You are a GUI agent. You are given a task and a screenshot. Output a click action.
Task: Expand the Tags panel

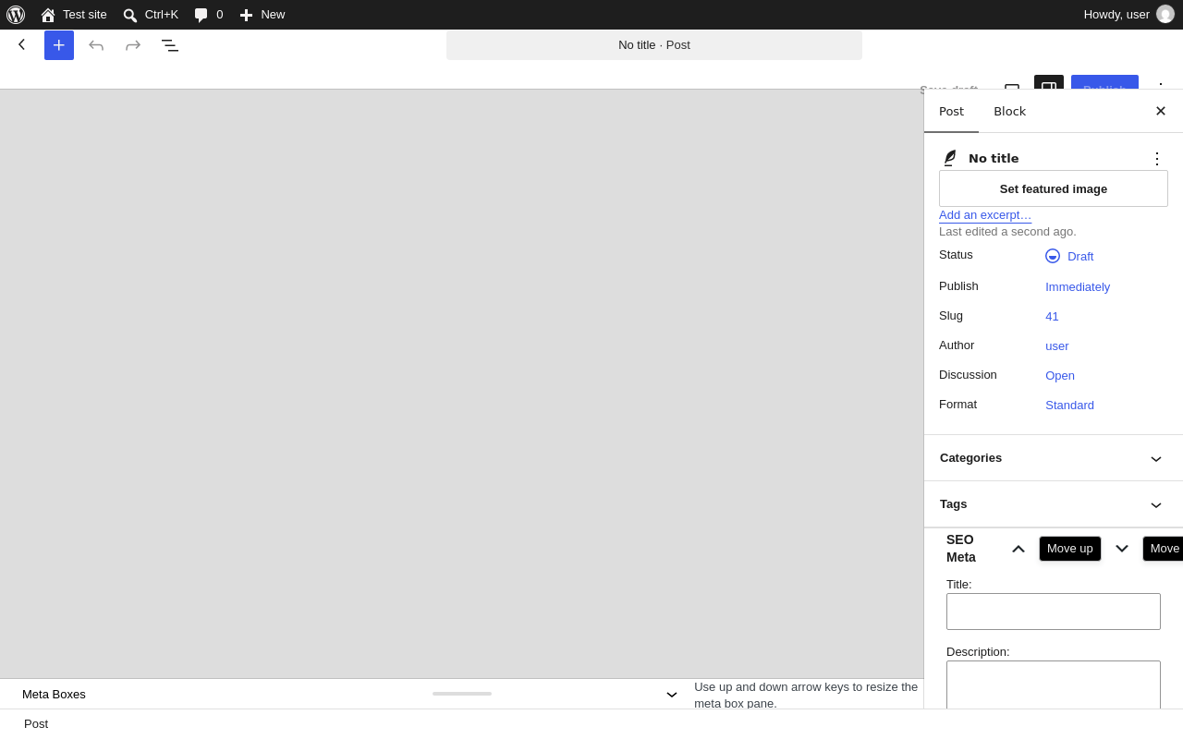(x=1054, y=504)
